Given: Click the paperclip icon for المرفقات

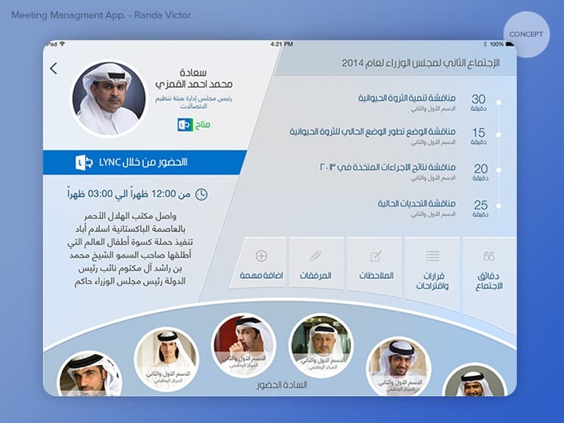Looking at the screenshot, I should coord(315,256).
